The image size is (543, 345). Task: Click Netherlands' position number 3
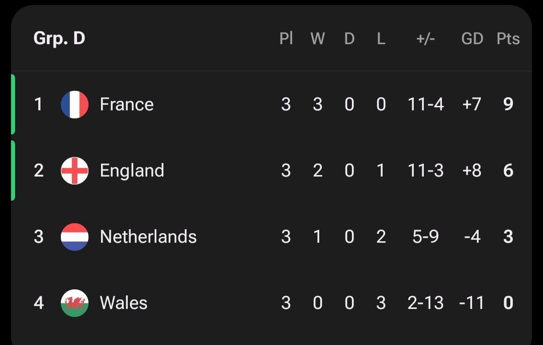[39, 237]
